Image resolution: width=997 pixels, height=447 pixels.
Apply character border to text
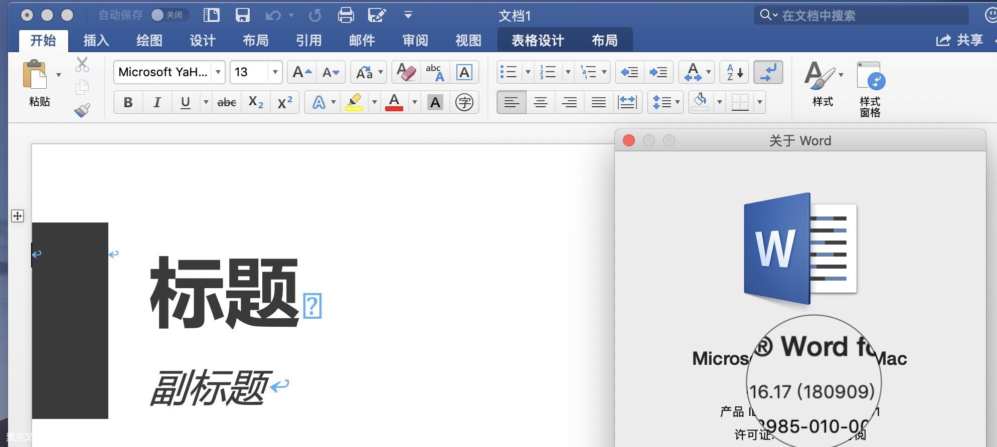click(464, 73)
